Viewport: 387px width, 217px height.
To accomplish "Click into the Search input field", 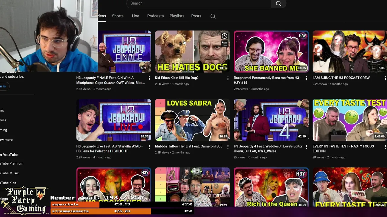I will pyautogui.click(x=198, y=3).
